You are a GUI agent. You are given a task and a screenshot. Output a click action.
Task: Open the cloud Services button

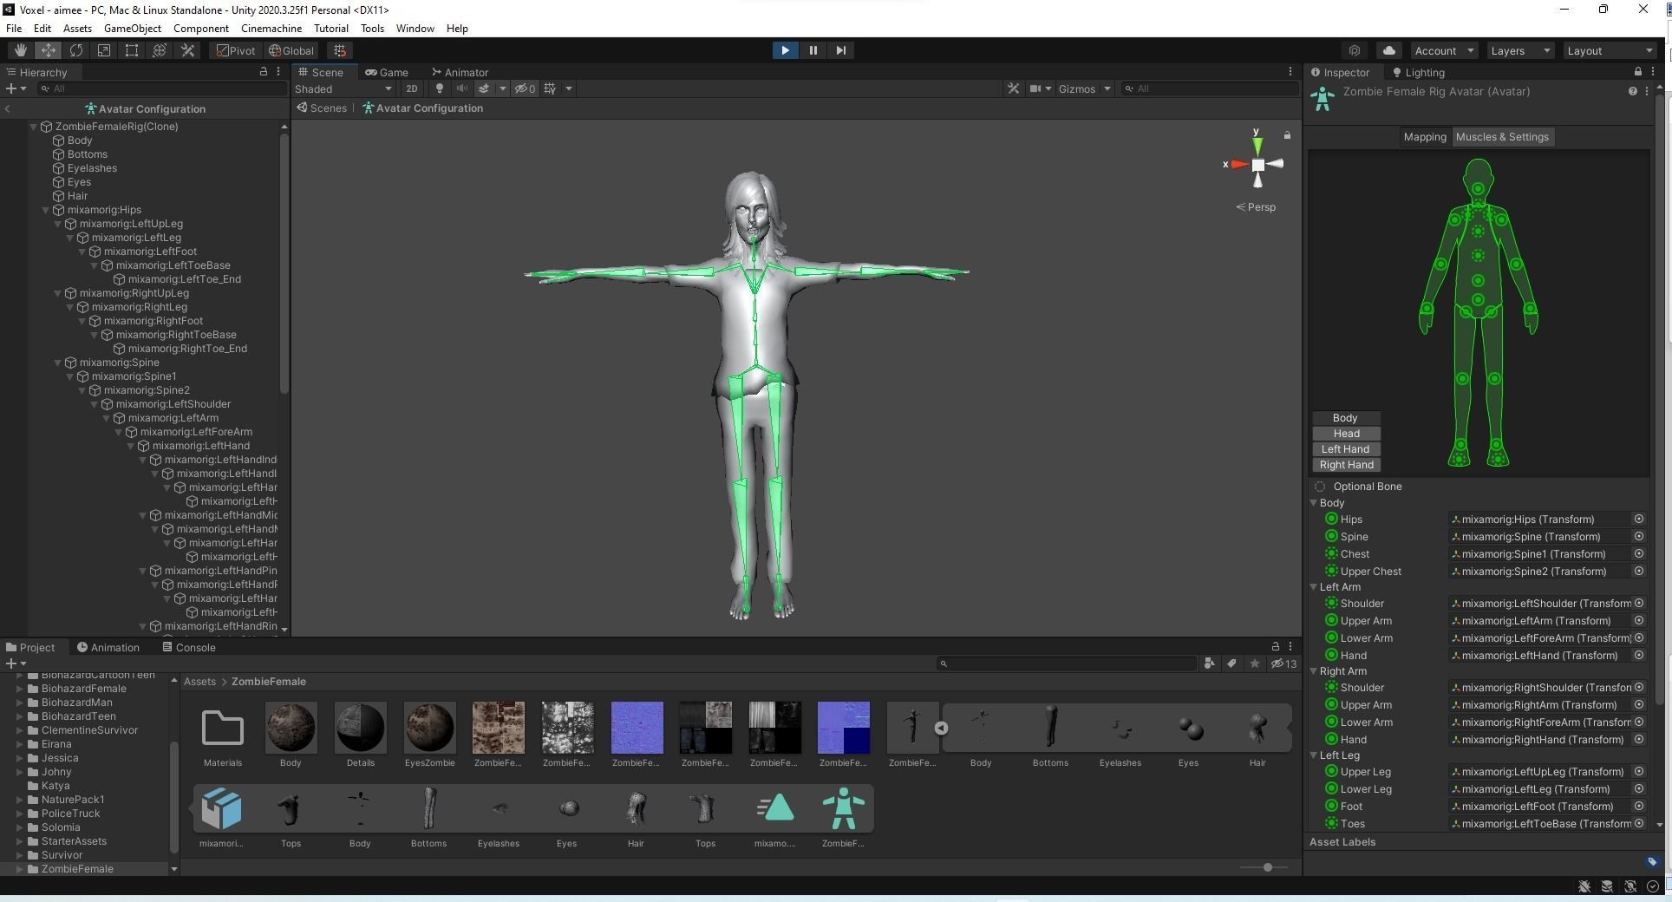point(1388,50)
